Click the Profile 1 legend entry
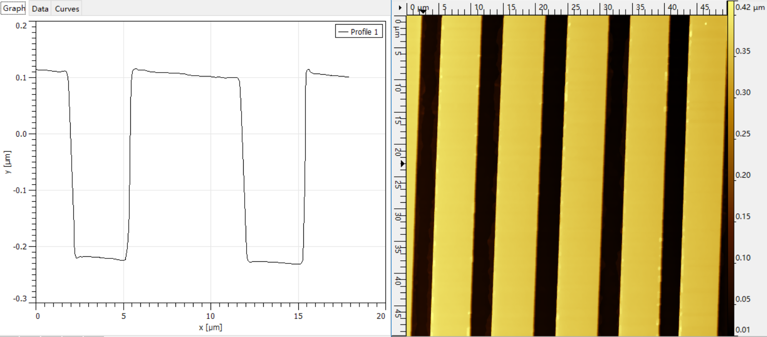767x337 pixels. [x=359, y=32]
